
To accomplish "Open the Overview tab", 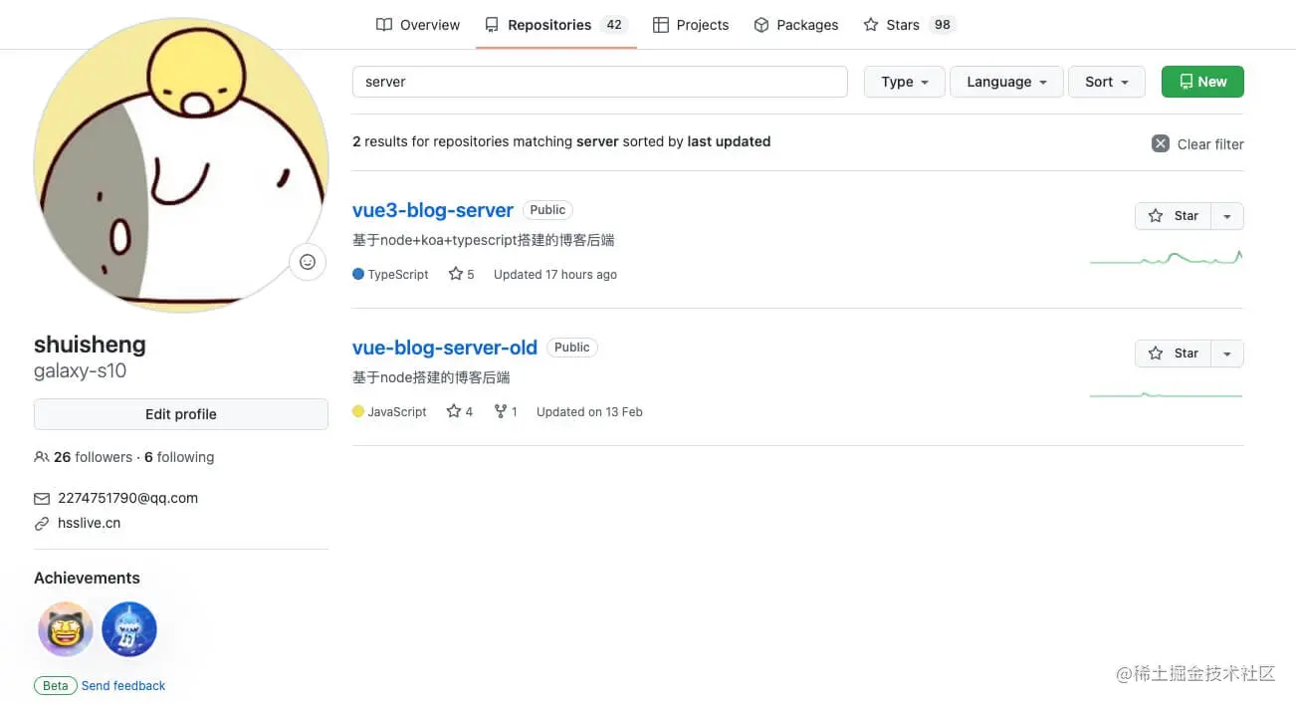I will [418, 25].
